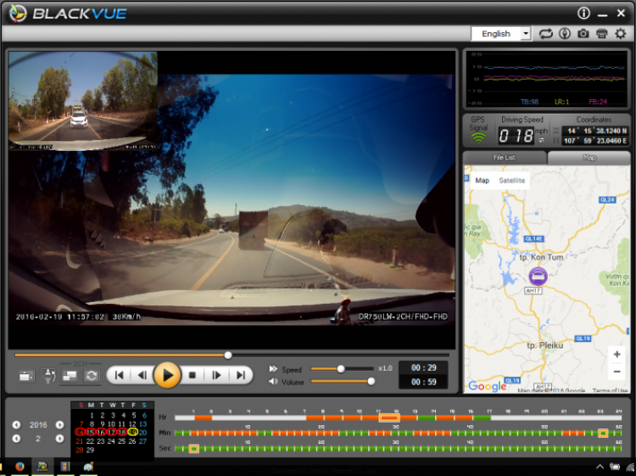This screenshot has height=476, width=636.
Task: Click the purple car marker on map
Action: [538, 276]
